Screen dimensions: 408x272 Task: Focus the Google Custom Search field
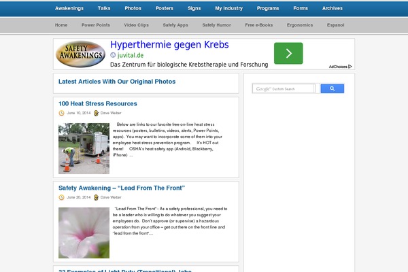coord(284,89)
